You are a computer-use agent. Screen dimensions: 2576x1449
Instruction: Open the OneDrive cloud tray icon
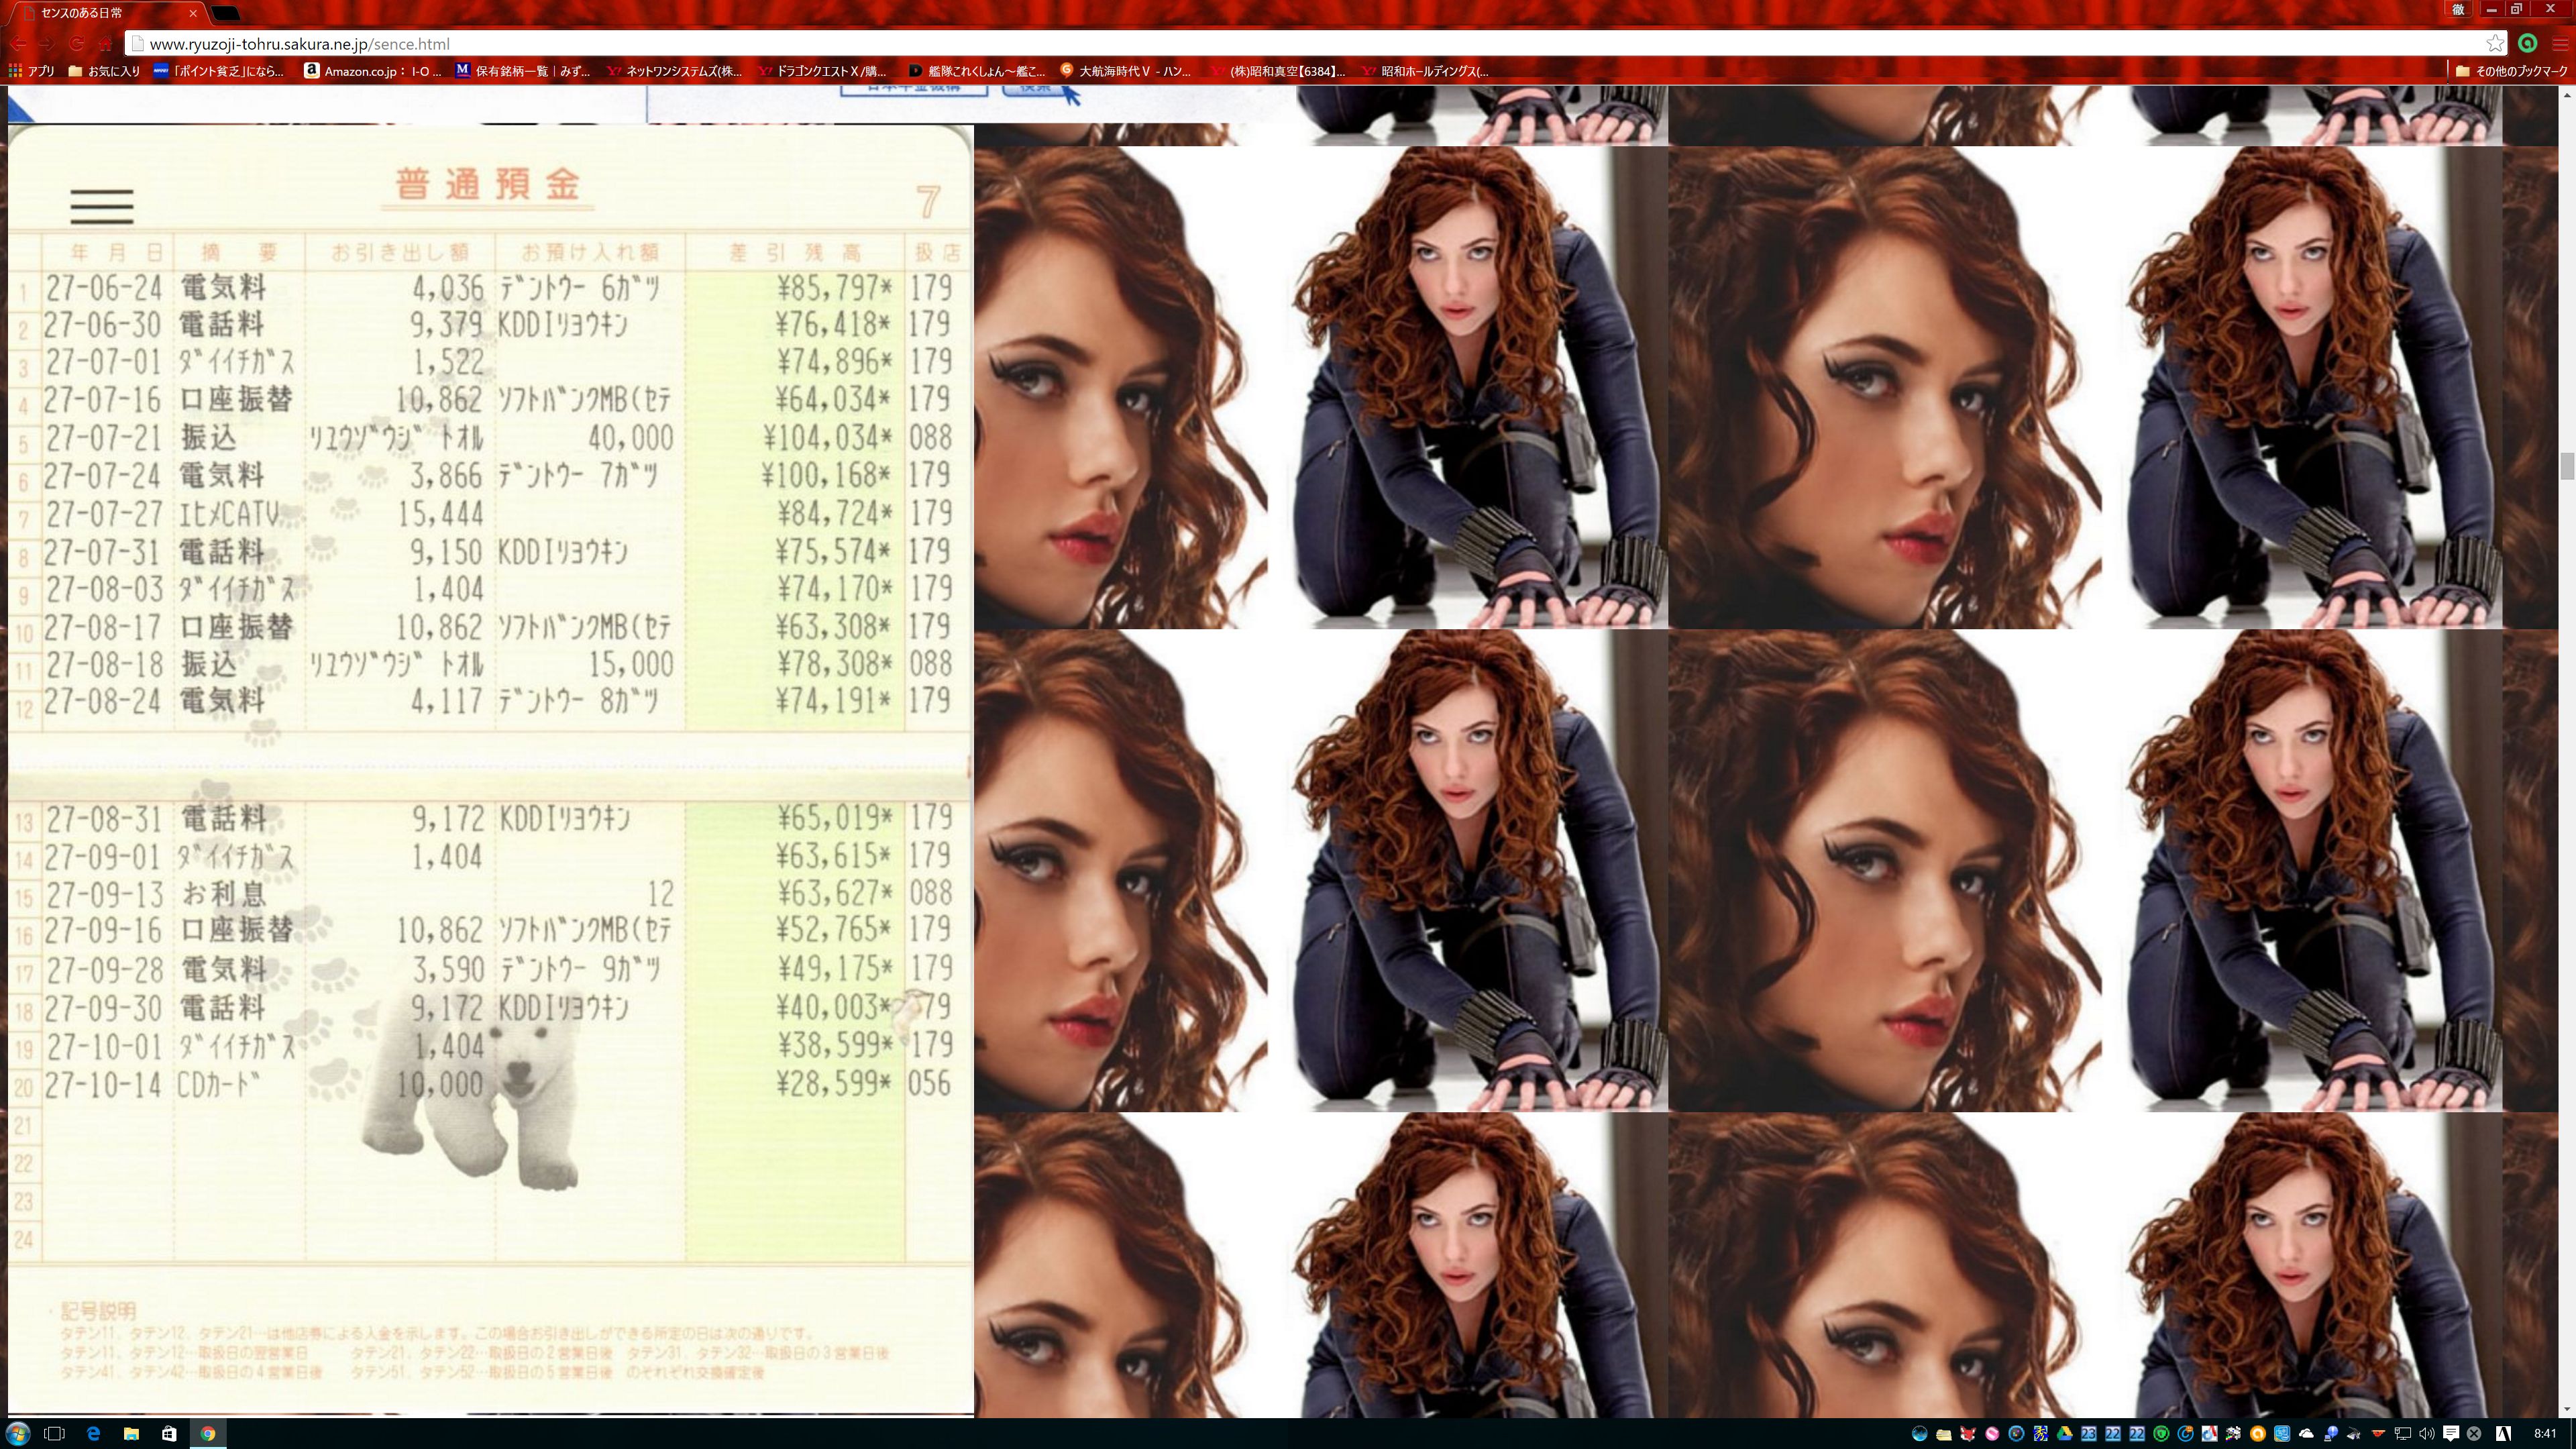click(2306, 1434)
